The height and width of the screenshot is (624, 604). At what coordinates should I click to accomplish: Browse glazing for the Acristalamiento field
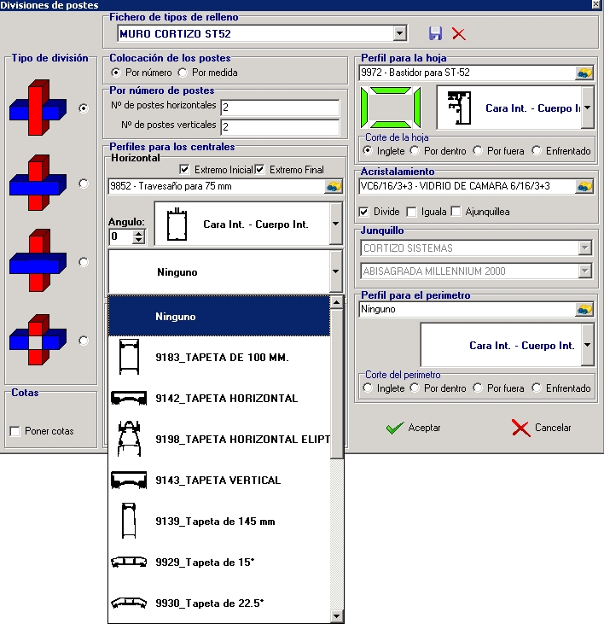click(584, 186)
